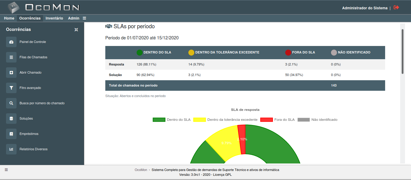Viewport: 411px width, 180px height.
Task: Click the handshake icon next to SLAs por período
Action: [x=109, y=26]
